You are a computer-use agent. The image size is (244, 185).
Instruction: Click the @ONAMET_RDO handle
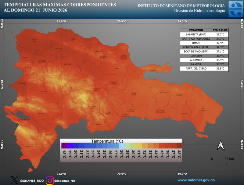click(32, 181)
